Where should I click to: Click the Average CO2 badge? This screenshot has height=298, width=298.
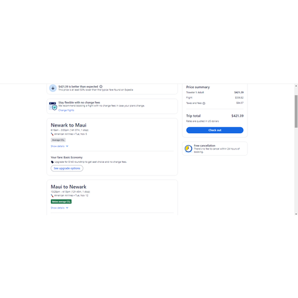tap(58, 140)
